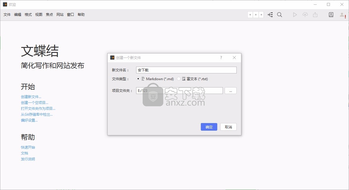Open the 文档 help link
Screen dimensions: 349x190
coord(24,153)
